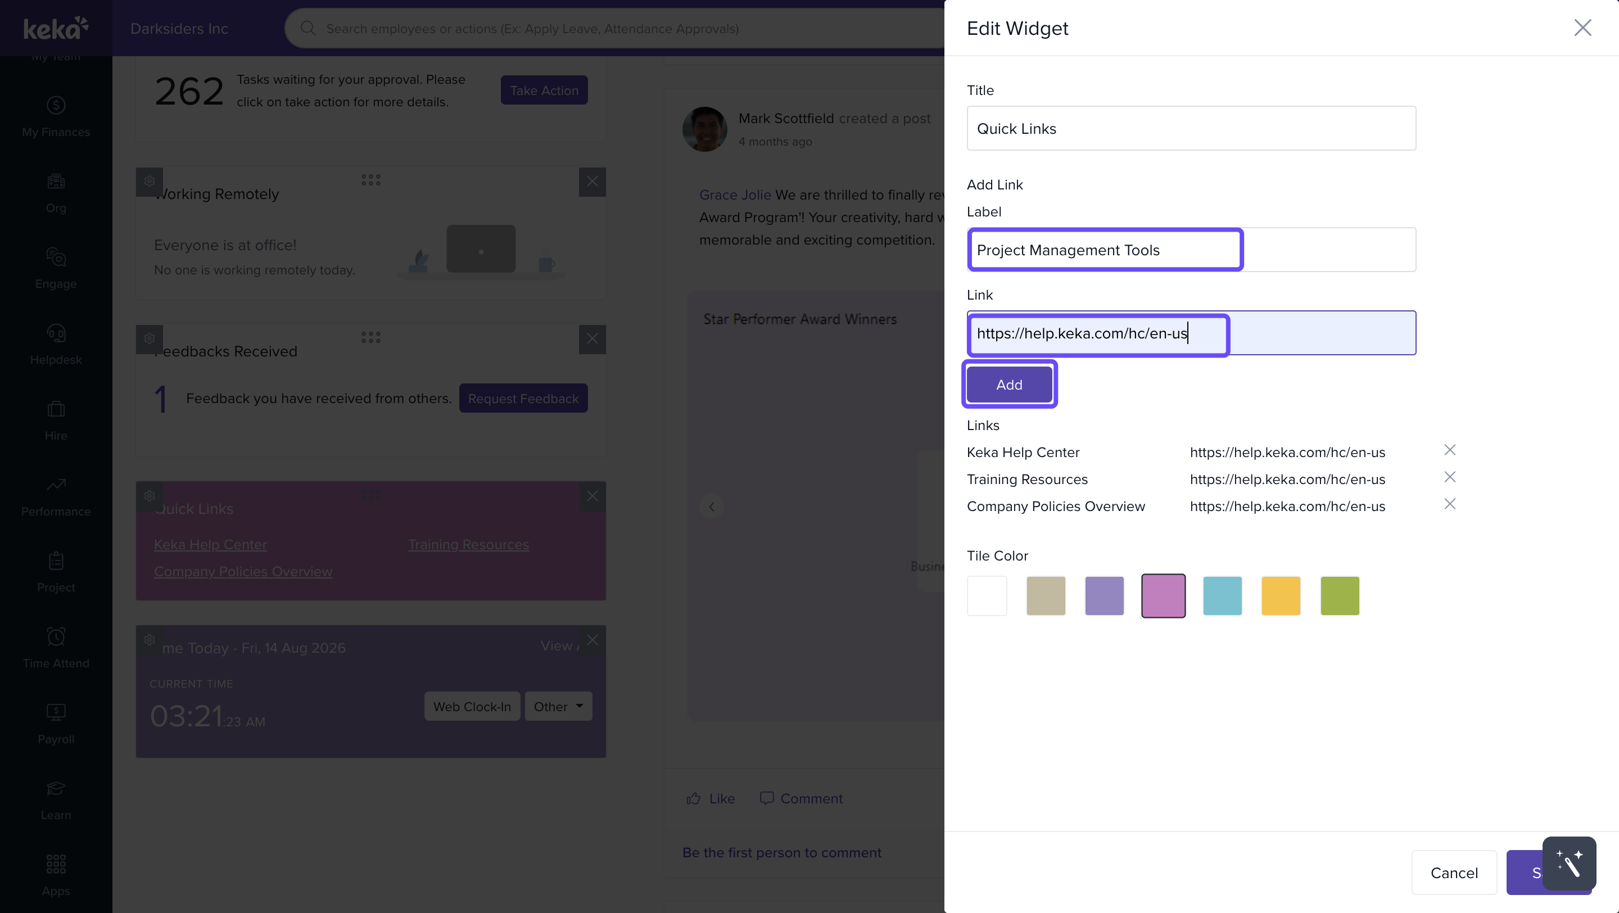Click the Request Feedback button
Viewport: 1619px width, 913px height.
(523, 399)
